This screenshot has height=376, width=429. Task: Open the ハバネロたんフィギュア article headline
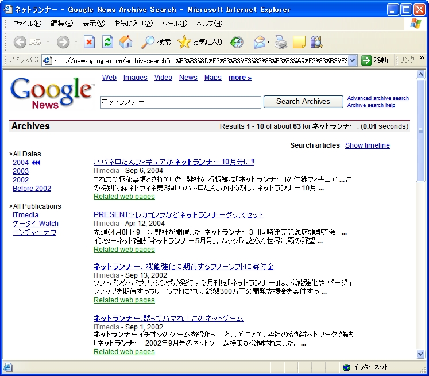pos(174,162)
